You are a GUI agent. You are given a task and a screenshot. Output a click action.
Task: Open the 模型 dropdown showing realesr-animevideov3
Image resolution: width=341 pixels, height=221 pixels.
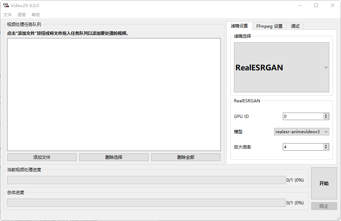pos(301,131)
